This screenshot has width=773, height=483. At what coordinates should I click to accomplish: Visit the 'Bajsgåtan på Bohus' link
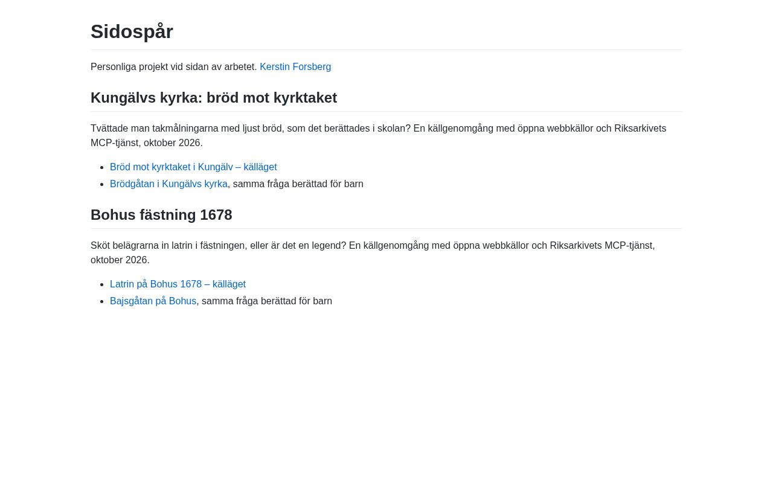click(x=153, y=301)
